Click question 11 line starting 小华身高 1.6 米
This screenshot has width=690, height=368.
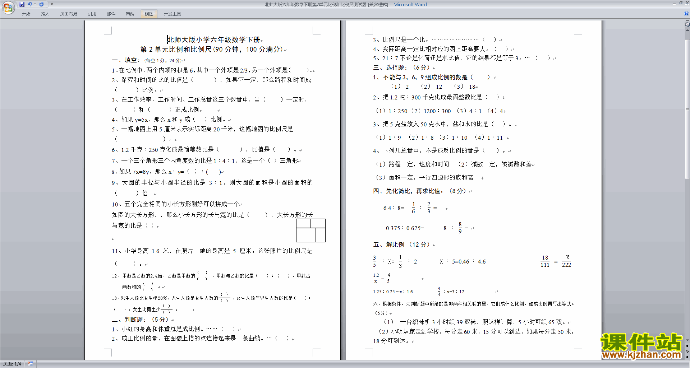point(212,251)
